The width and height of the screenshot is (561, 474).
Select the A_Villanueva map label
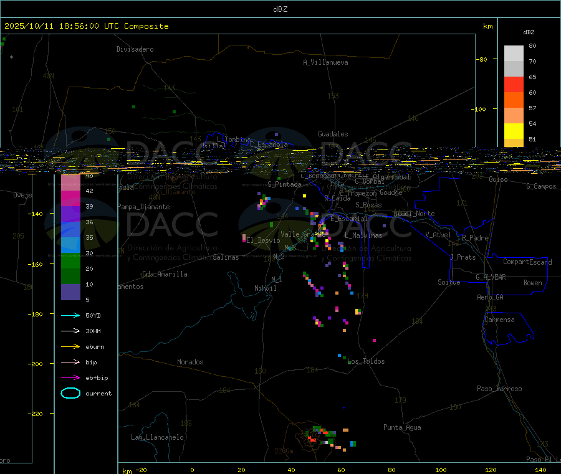(325, 62)
